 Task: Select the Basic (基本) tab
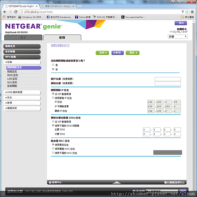point(23,37)
